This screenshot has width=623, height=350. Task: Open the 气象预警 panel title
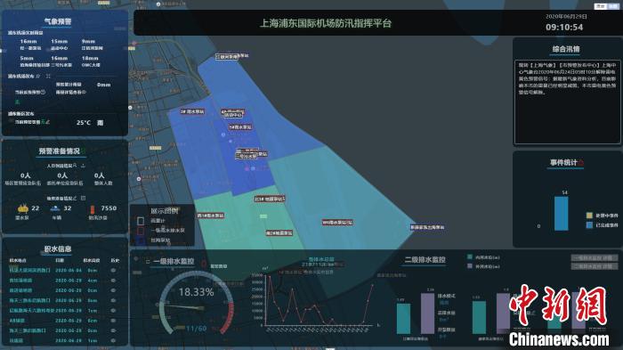[x=58, y=21]
